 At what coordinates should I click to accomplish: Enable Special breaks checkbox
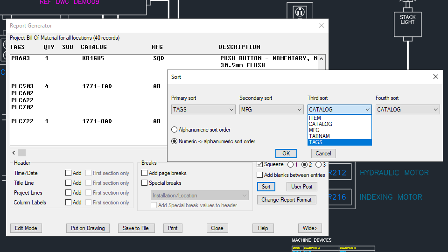point(145,183)
